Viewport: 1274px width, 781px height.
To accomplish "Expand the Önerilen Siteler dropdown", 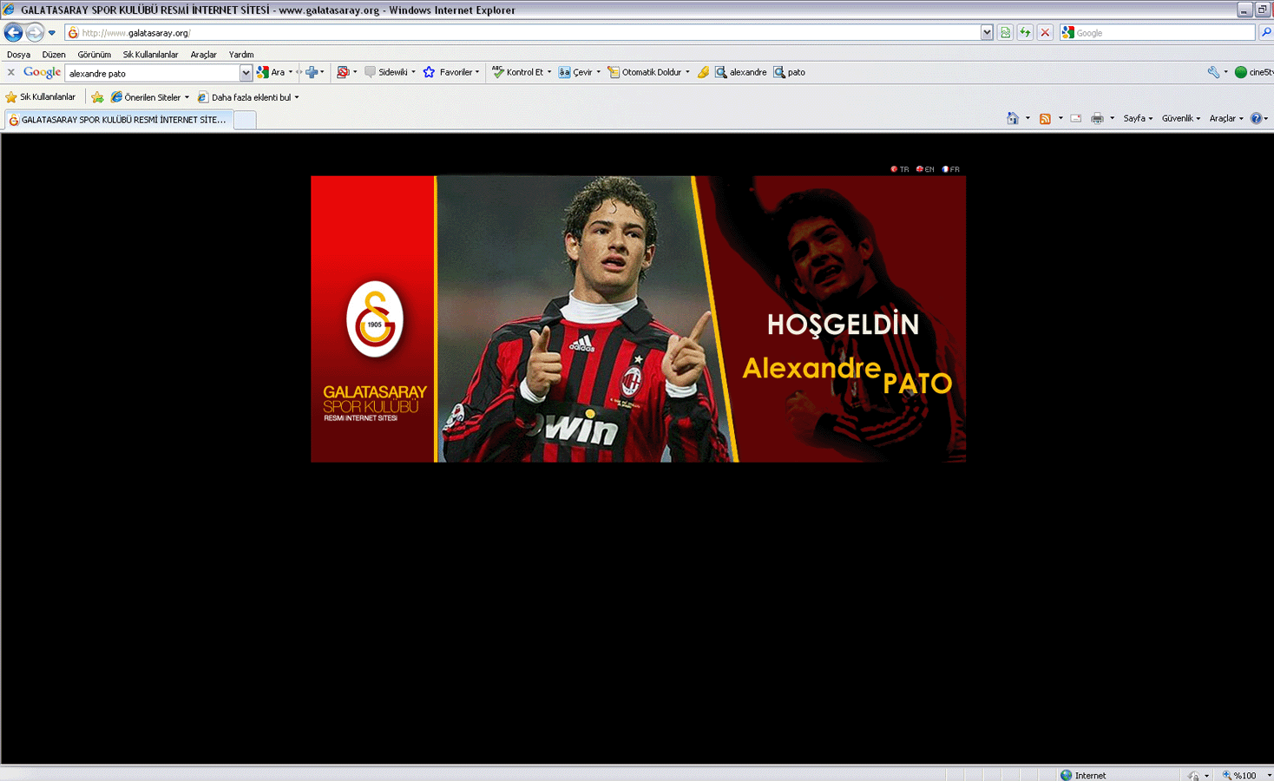I will (x=151, y=98).
